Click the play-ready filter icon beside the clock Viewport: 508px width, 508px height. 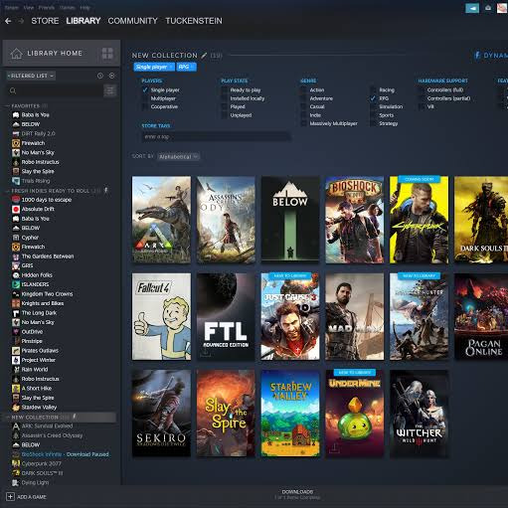(112, 76)
